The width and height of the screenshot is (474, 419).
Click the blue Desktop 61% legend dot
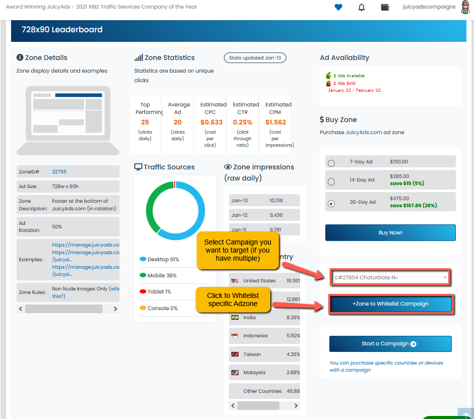coord(143,259)
